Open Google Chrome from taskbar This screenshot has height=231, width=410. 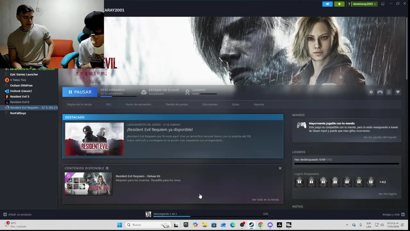click(260, 225)
